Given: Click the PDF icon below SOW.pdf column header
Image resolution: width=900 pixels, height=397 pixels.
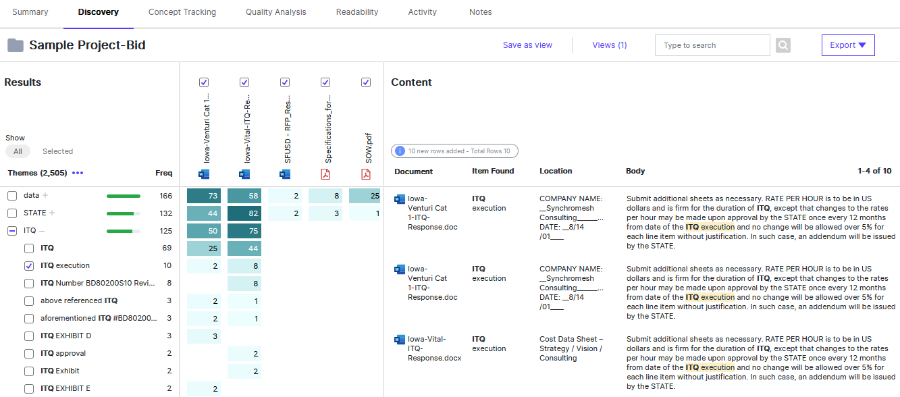Looking at the screenshot, I should (x=366, y=174).
